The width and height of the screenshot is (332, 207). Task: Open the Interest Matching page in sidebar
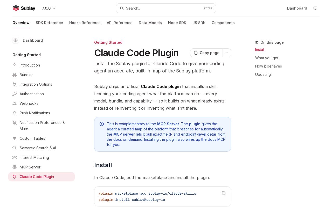[x=41, y=158]
